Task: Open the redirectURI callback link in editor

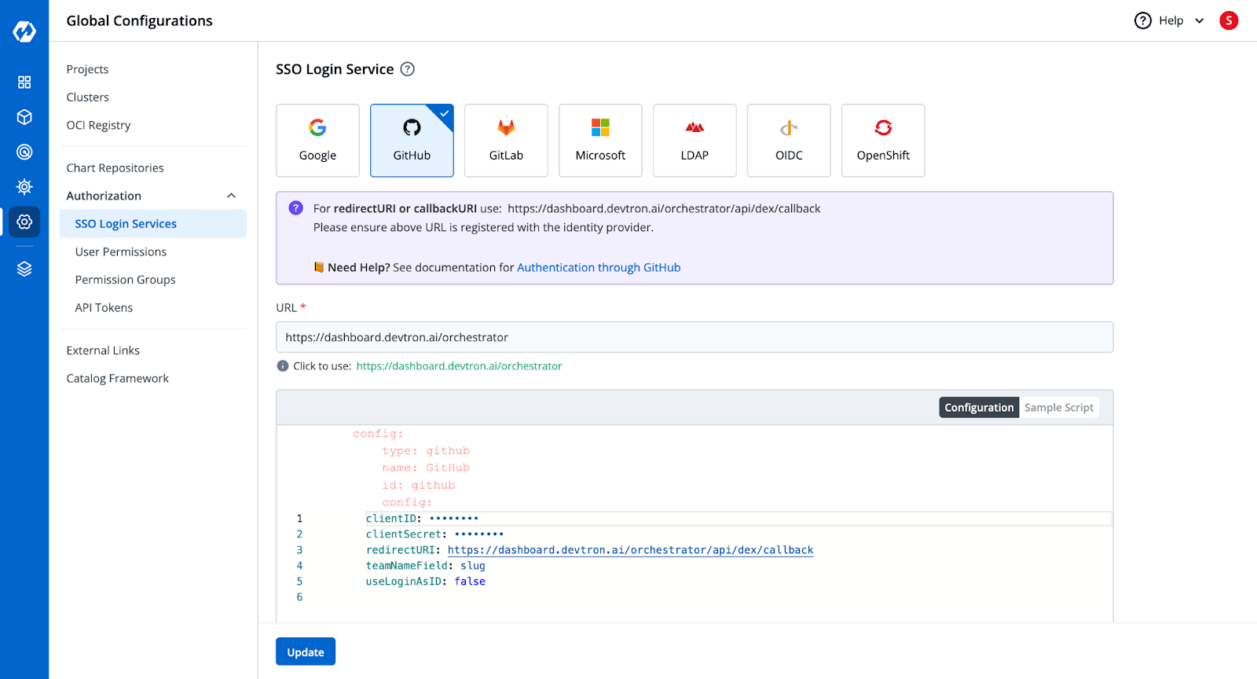Action: coord(630,550)
